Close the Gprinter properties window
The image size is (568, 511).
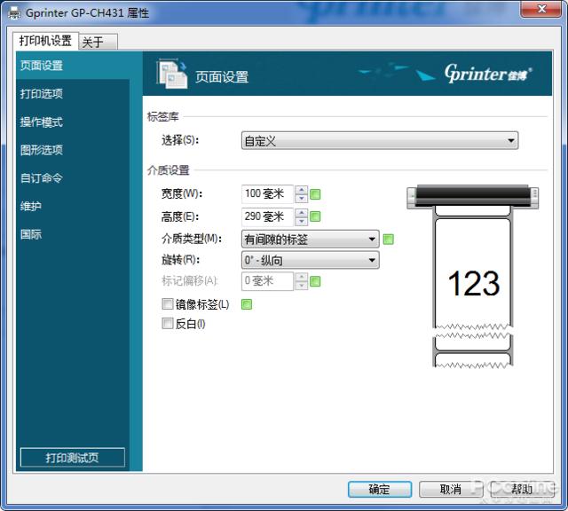coord(541,9)
